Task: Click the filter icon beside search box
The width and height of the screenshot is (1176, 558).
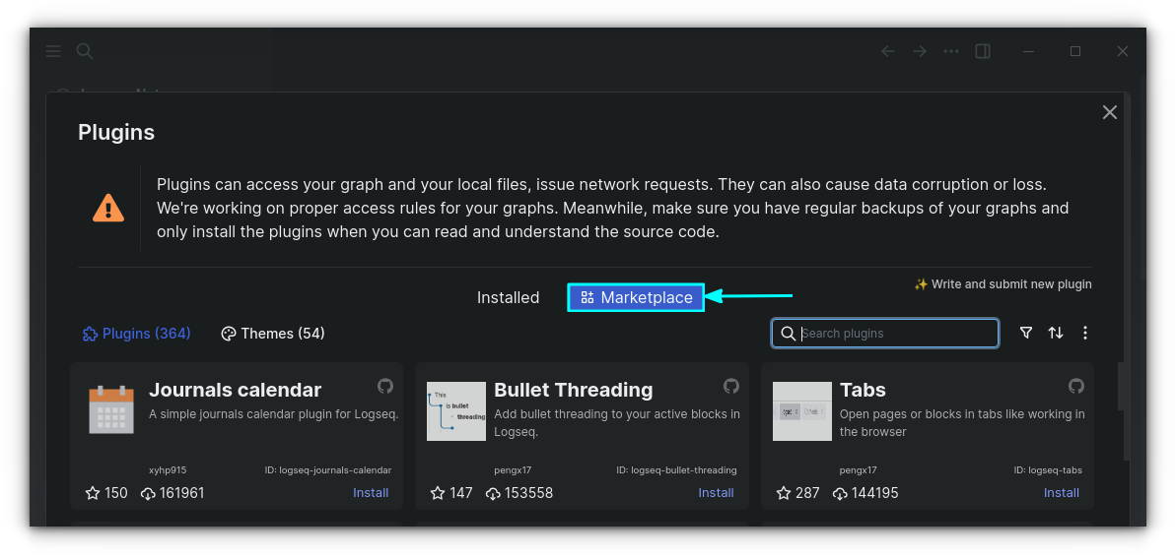Action: [x=1026, y=334]
